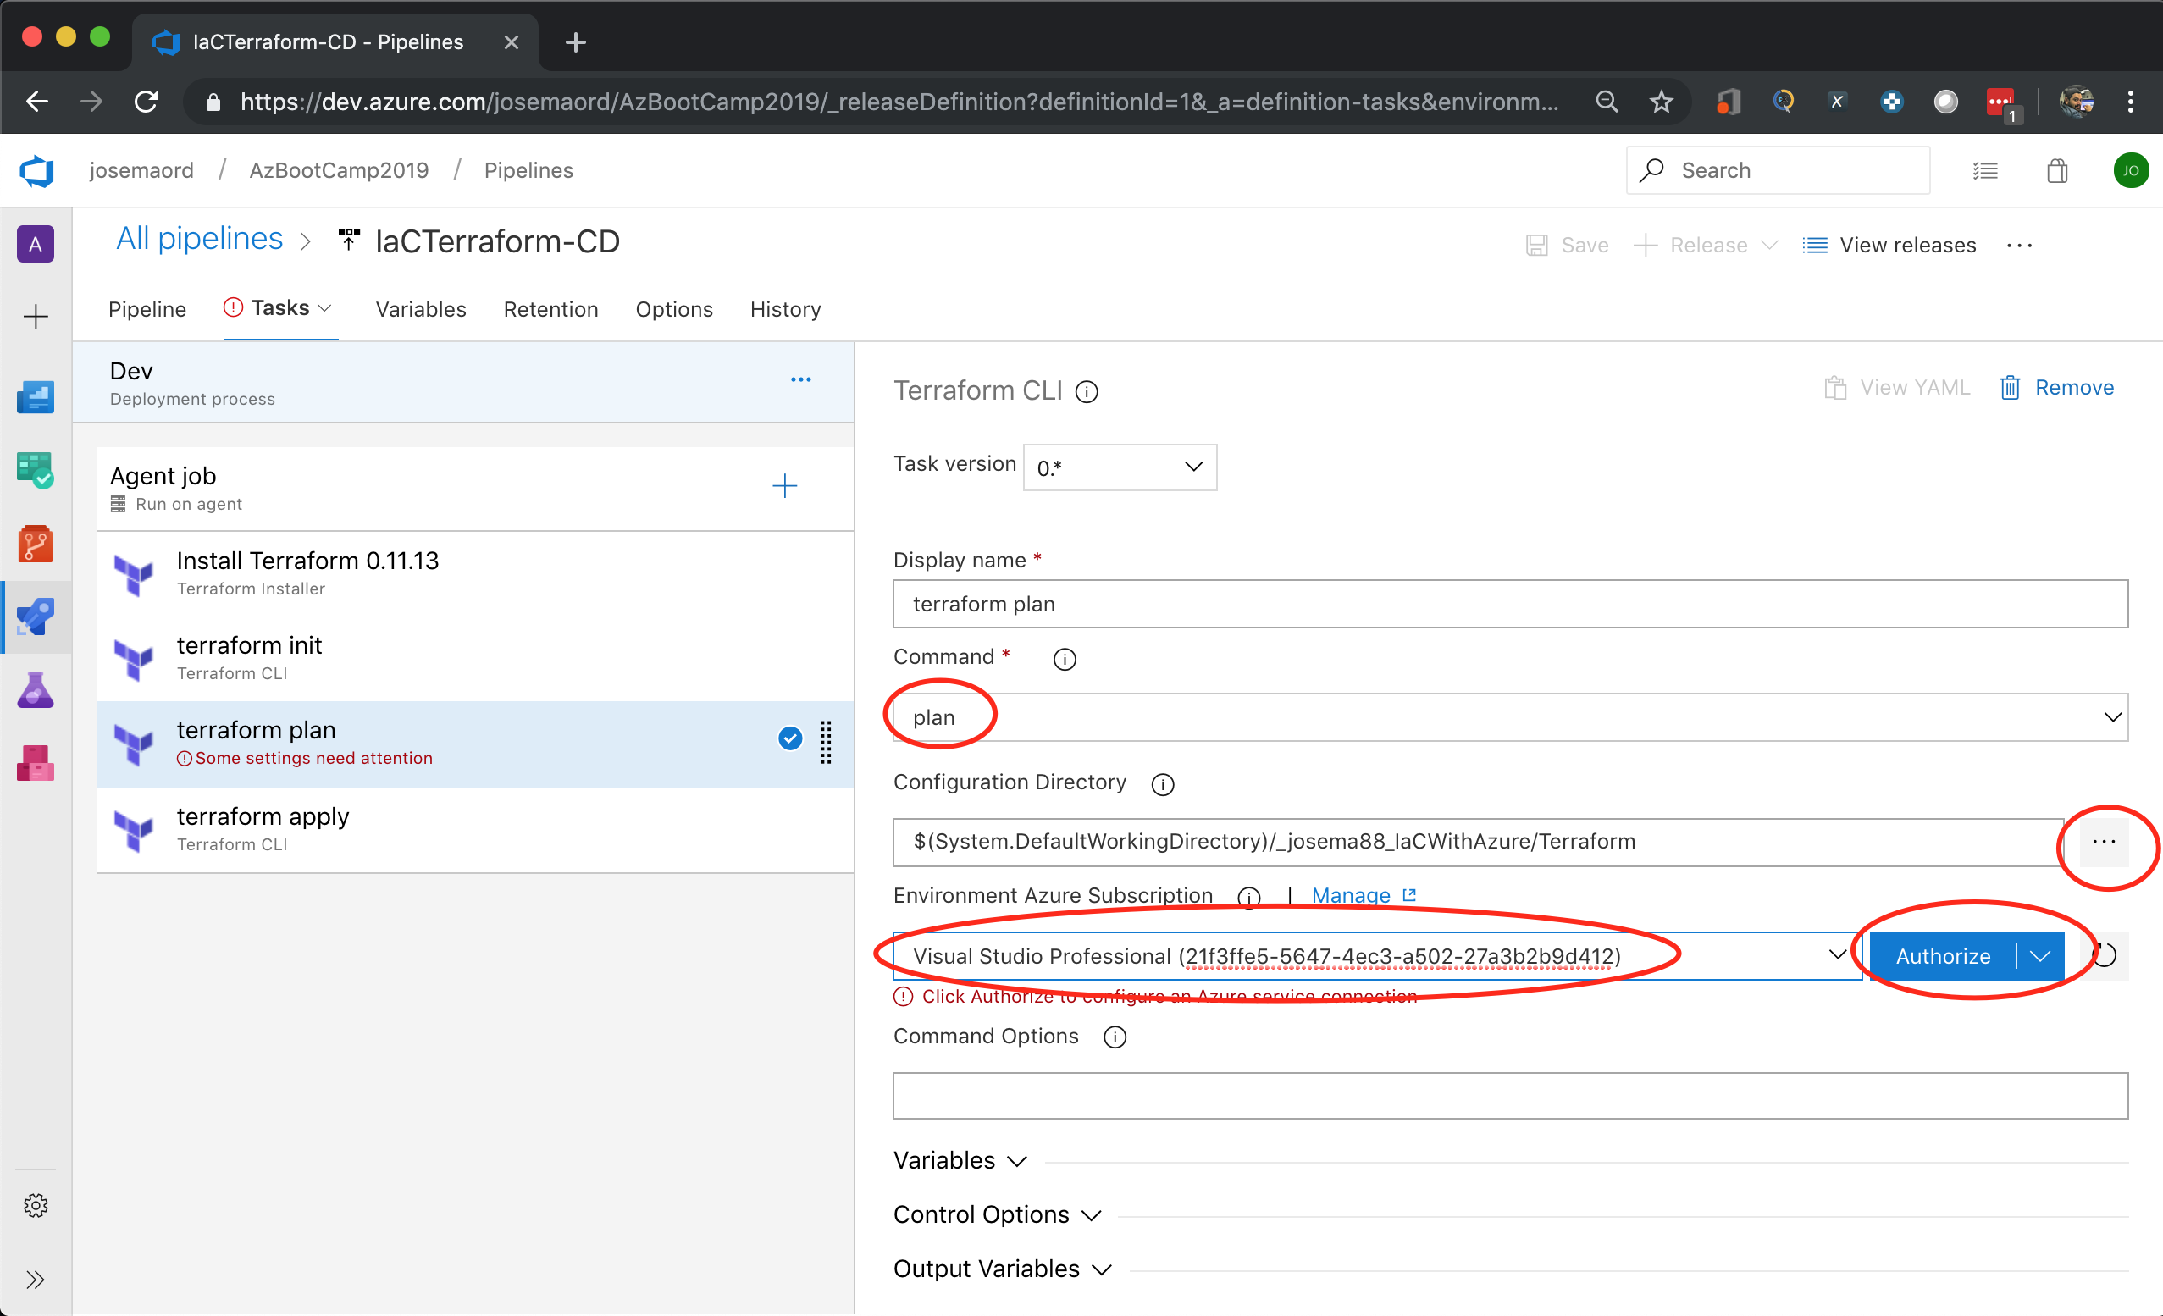Open Boards icon in left sidebar
The image size is (2163, 1316).
pyautogui.click(x=35, y=471)
